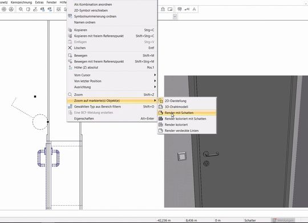Open the Fenster menu
The height and width of the screenshot is (223, 308).
(x=52, y=2)
